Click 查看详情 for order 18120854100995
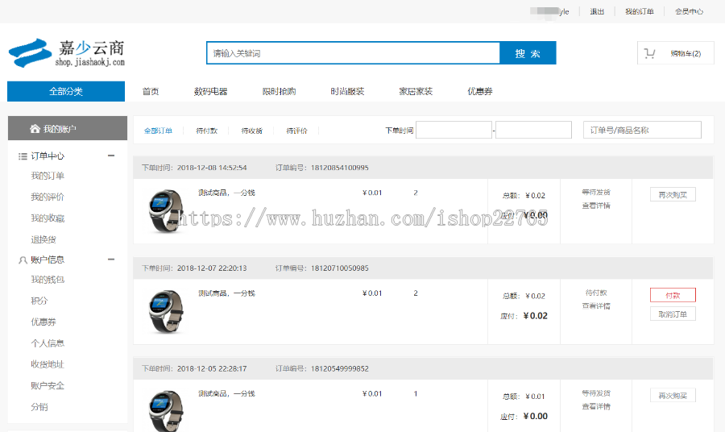Image resolution: width=725 pixels, height=432 pixels. tap(596, 206)
